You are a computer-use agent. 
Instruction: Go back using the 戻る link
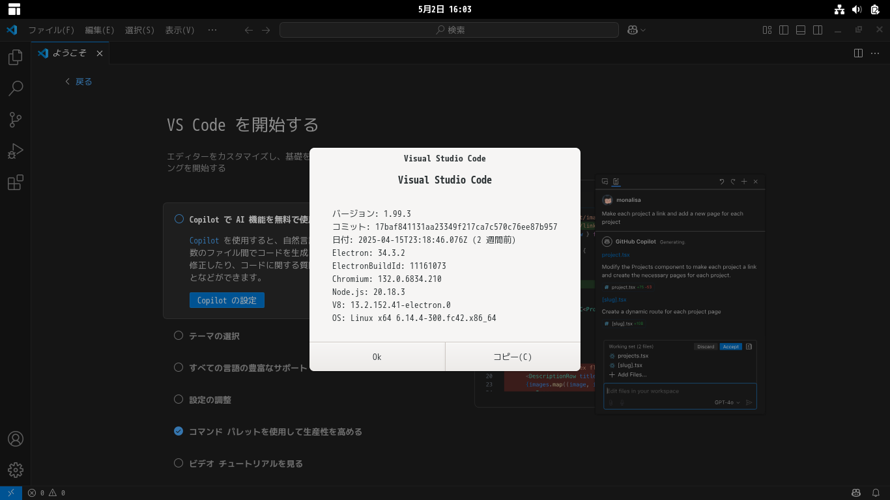pos(79,81)
